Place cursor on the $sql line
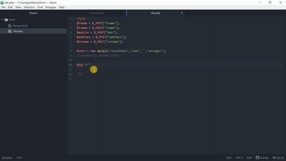This screenshot has height=161, width=286. [x=84, y=65]
